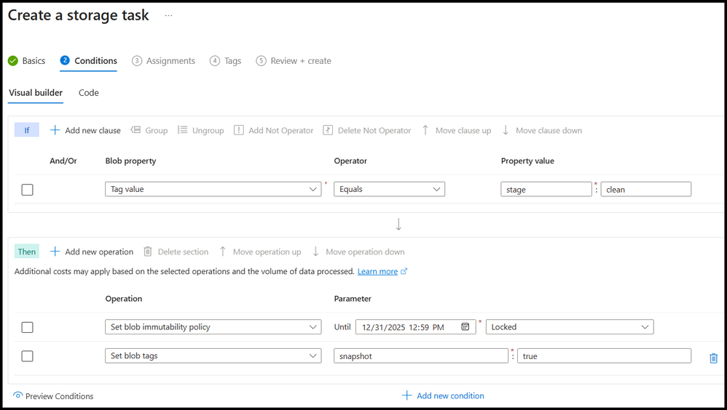Open the Equals operator dropdown
The height and width of the screenshot is (410, 727).
(x=389, y=189)
